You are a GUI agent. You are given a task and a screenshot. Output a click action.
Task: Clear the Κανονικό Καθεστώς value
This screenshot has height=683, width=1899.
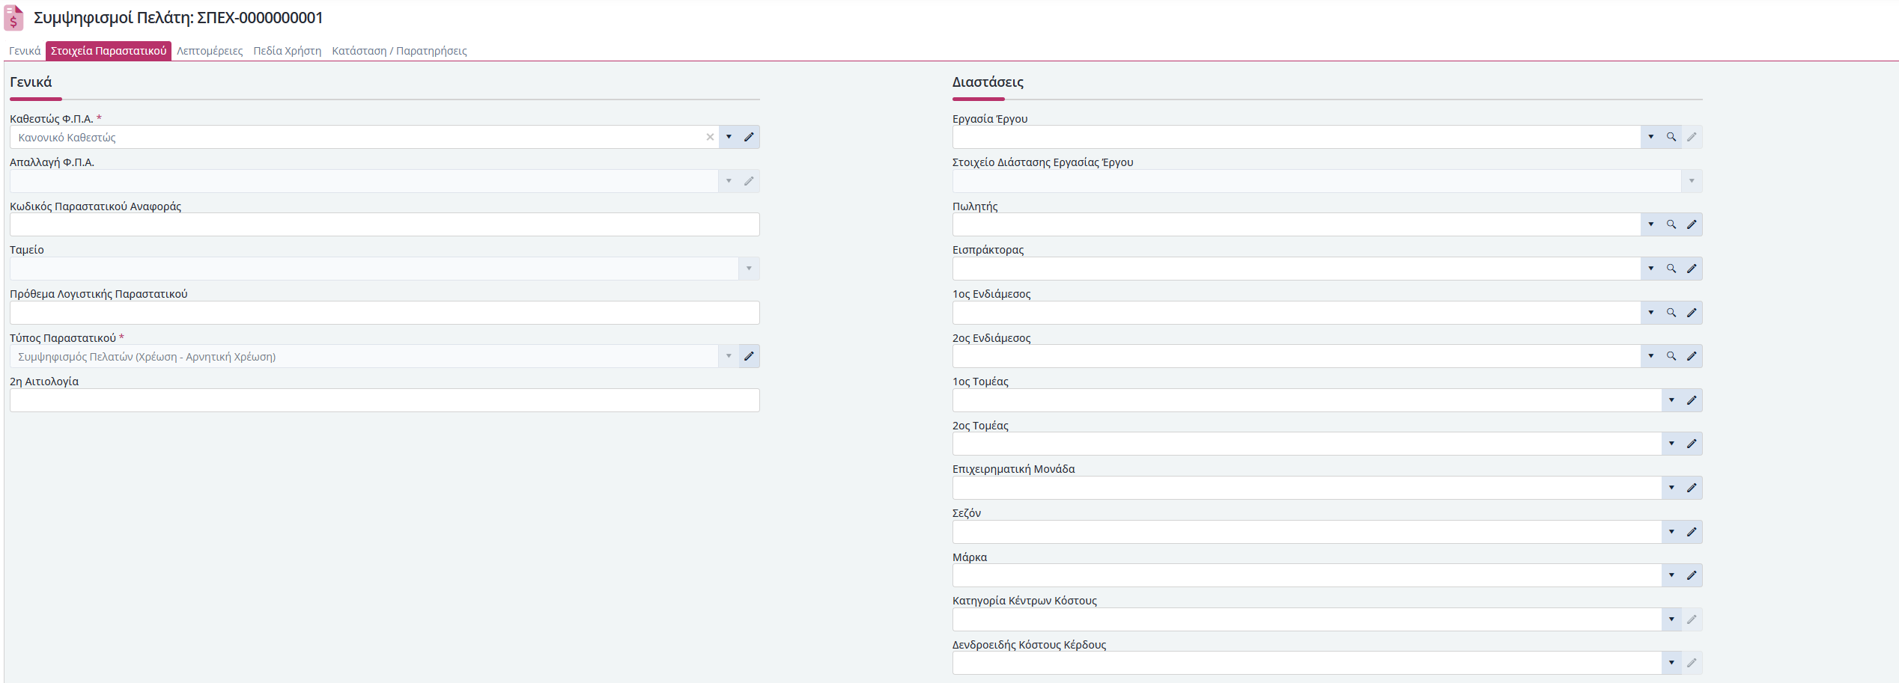[x=710, y=137]
